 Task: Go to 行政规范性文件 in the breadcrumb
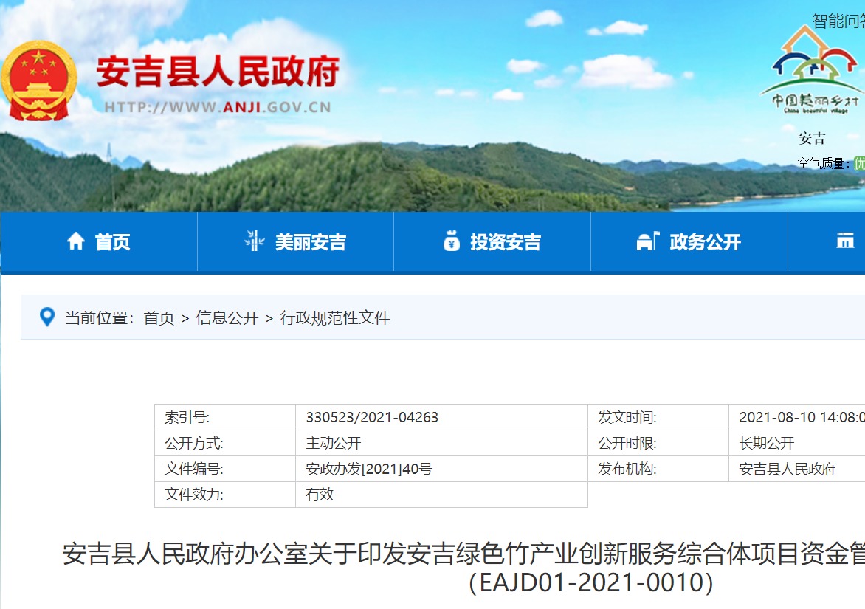pos(335,317)
